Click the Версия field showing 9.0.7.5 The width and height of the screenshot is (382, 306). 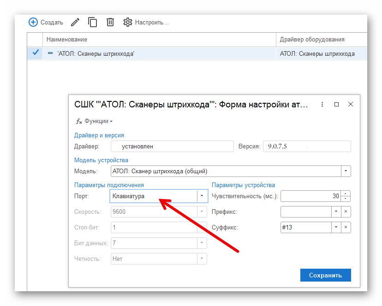tap(307, 146)
